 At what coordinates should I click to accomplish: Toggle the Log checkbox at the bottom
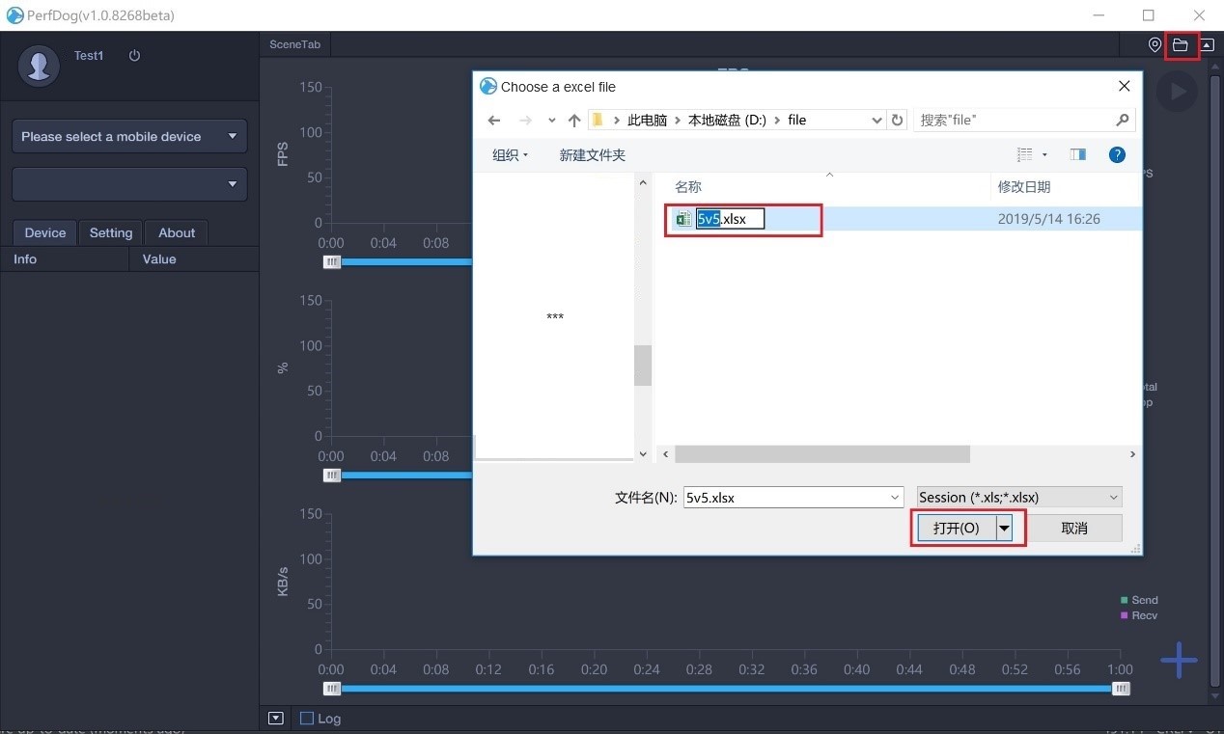tap(306, 718)
